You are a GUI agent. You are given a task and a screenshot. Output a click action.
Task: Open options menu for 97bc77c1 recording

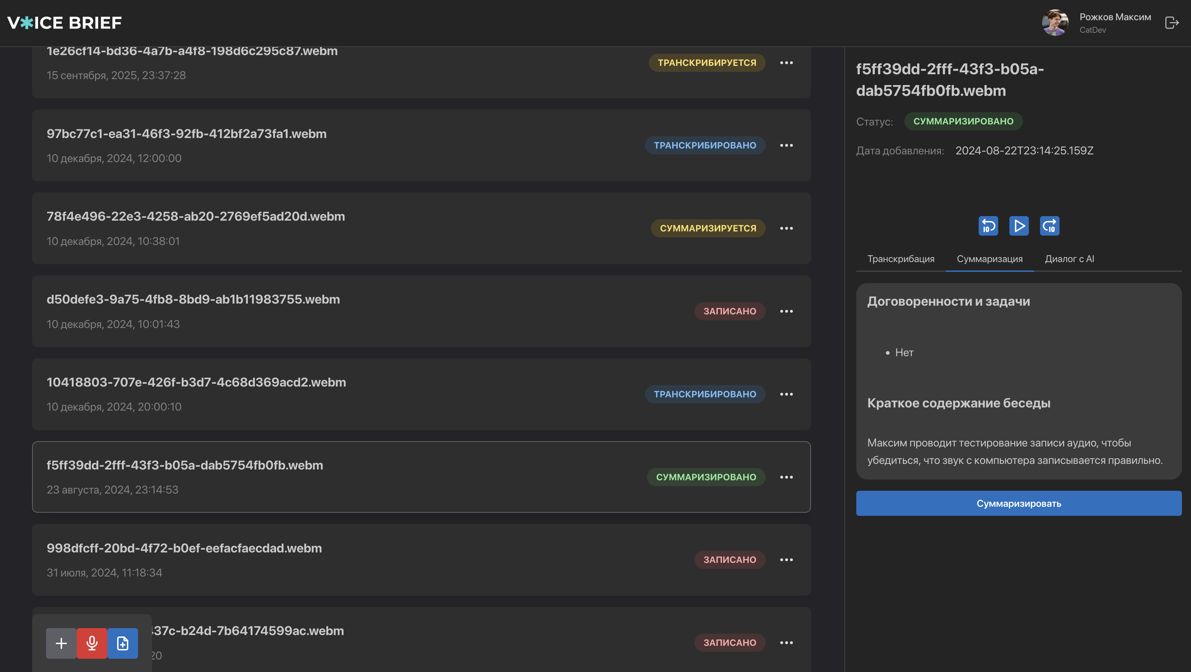click(x=786, y=145)
